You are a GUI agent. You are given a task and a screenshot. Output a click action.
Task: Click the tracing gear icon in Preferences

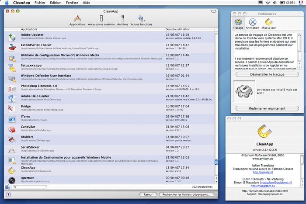(244, 91)
